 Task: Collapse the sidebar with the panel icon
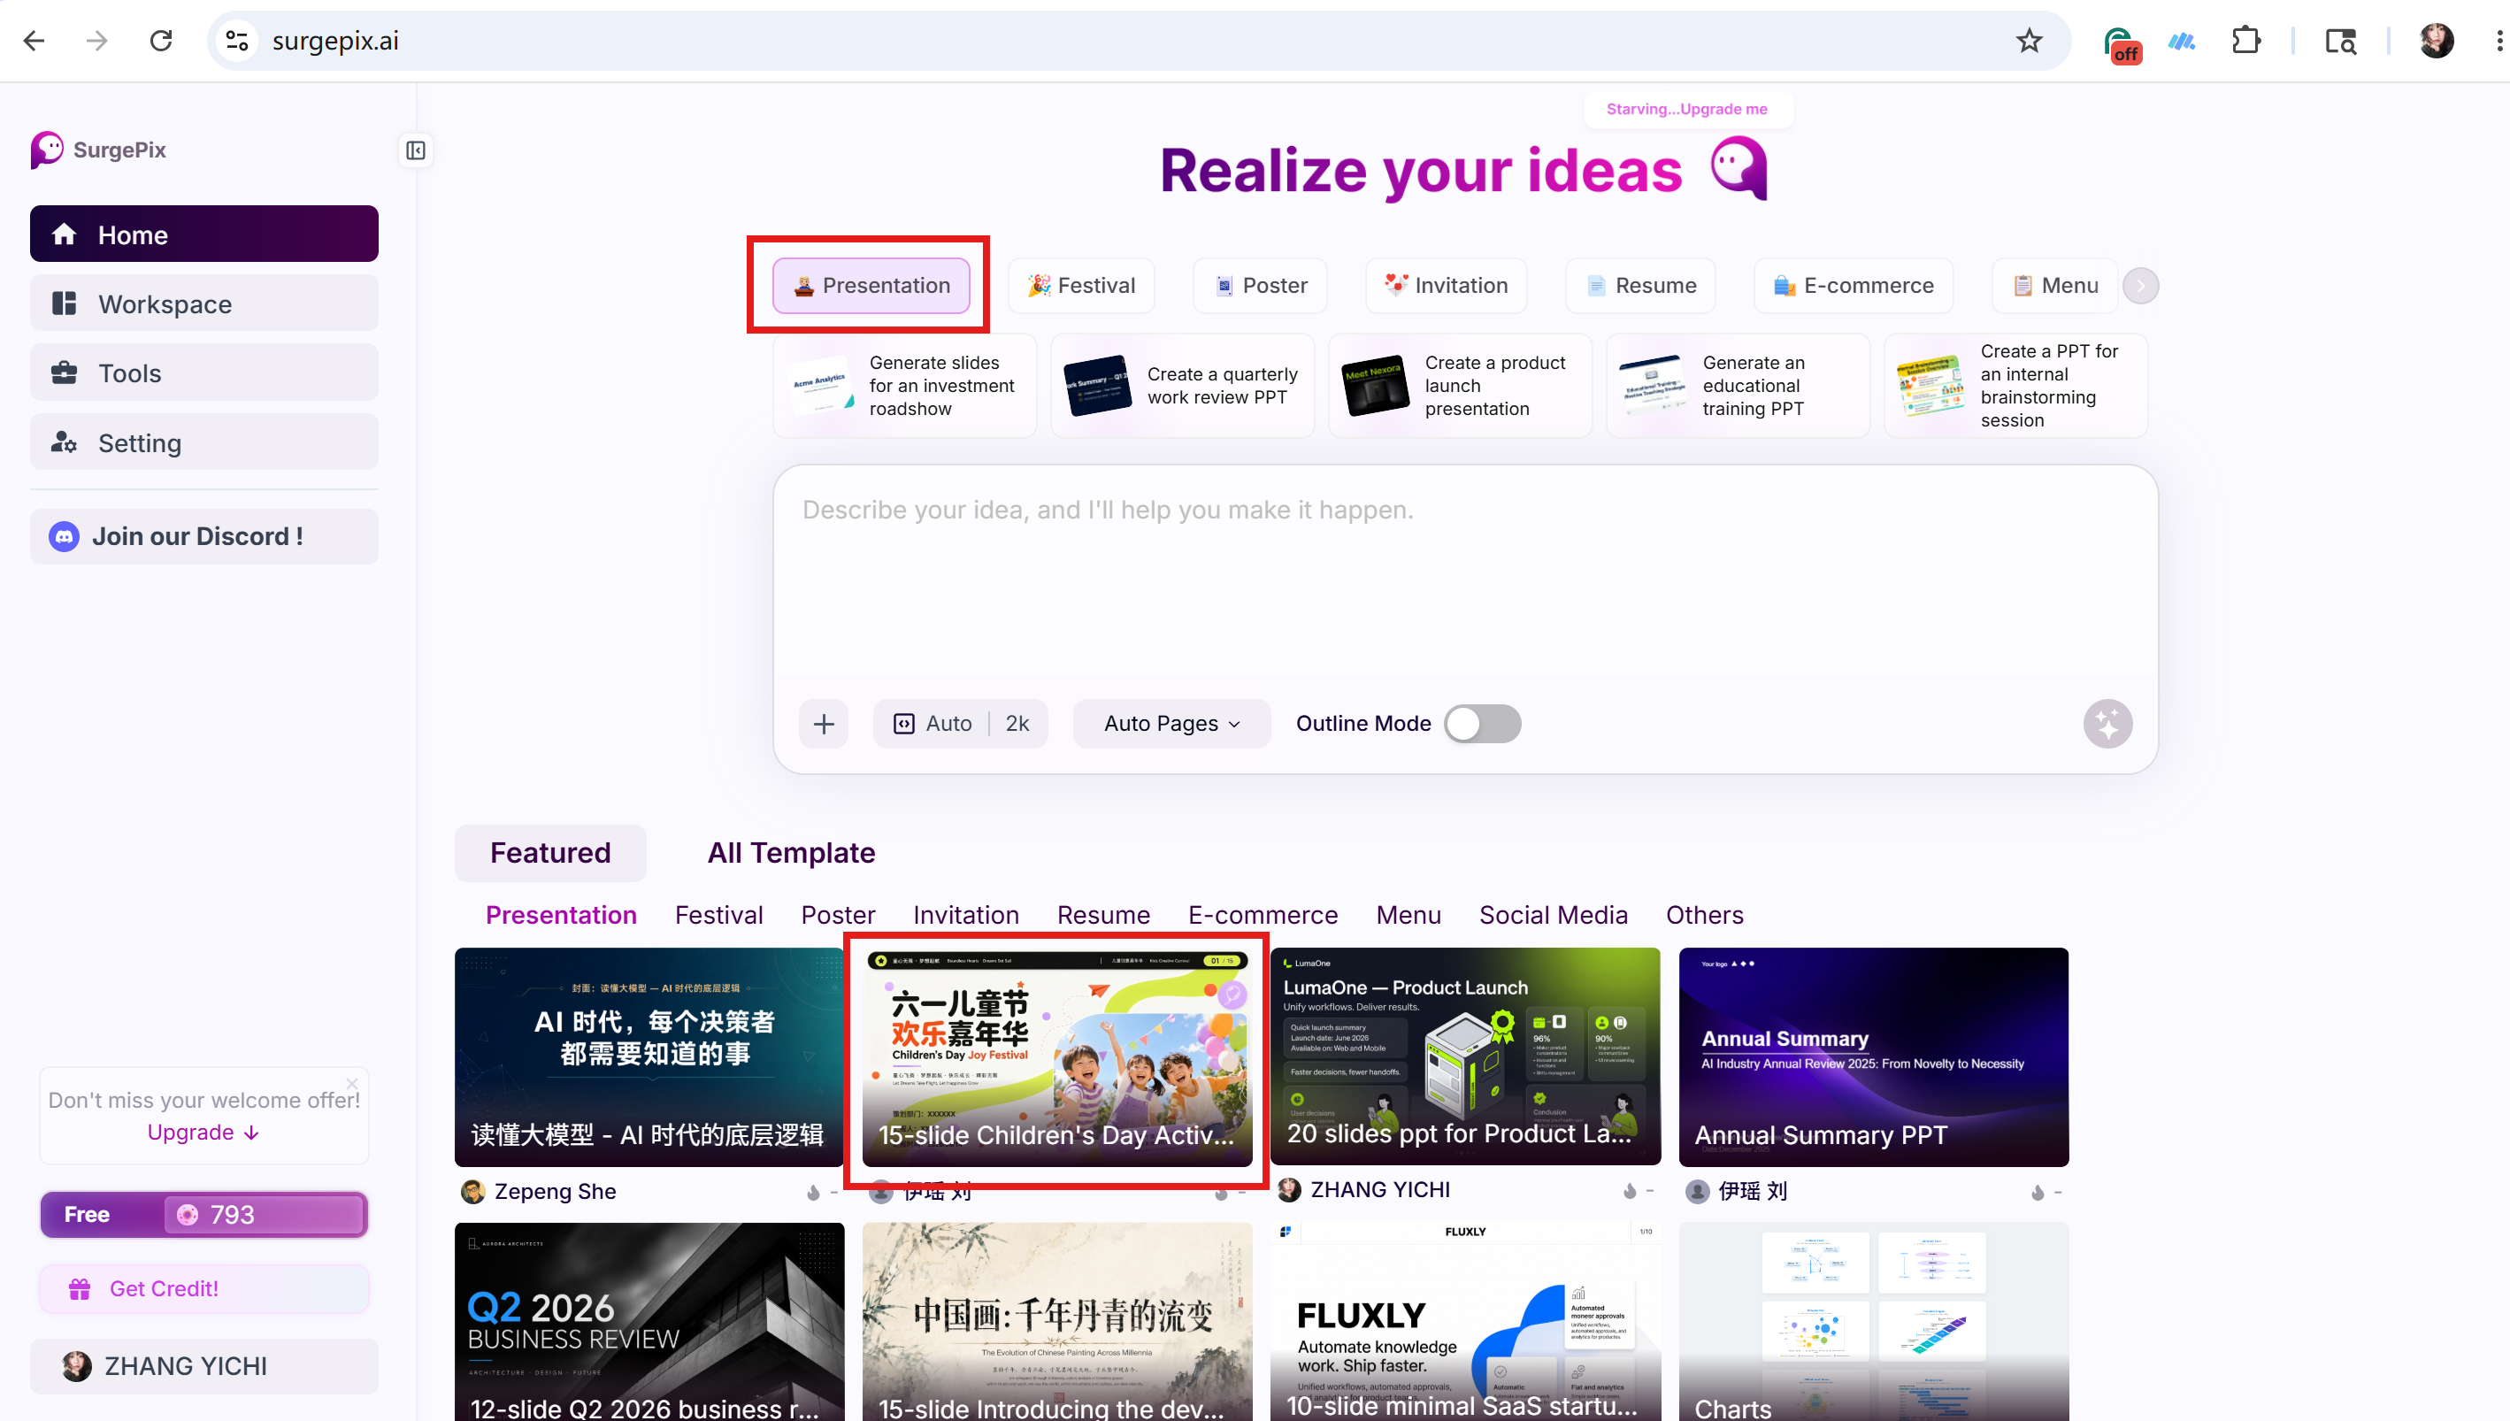416,150
